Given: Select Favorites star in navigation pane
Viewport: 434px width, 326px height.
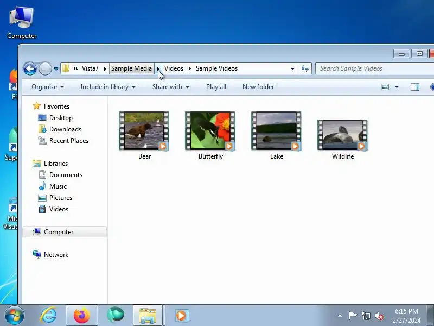Looking at the screenshot, I should (x=36, y=106).
